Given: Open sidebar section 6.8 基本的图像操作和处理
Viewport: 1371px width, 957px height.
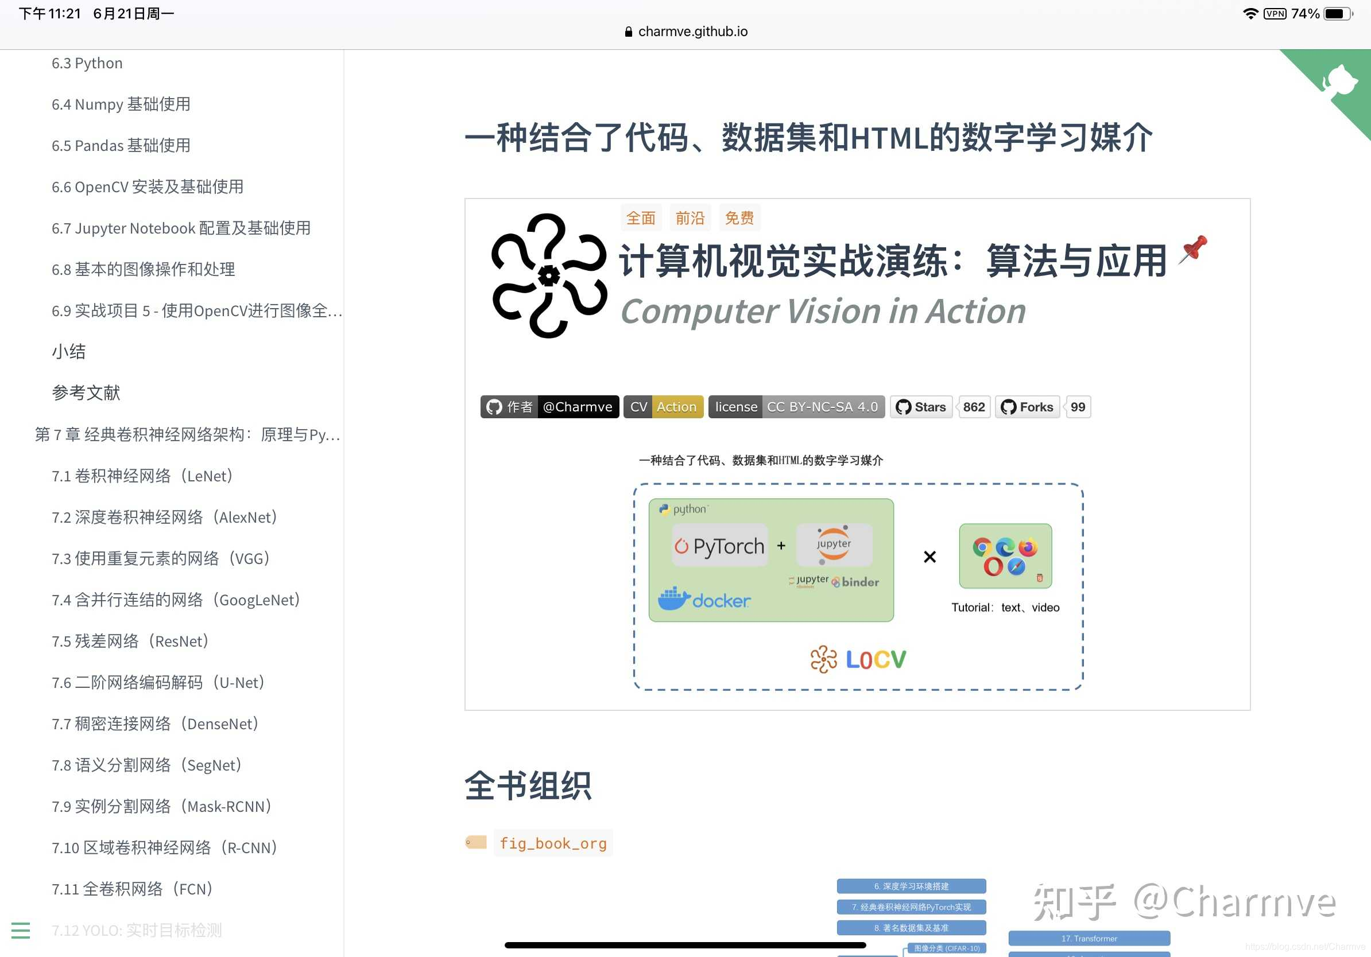Looking at the screenshot, I should tap(144, 269).
